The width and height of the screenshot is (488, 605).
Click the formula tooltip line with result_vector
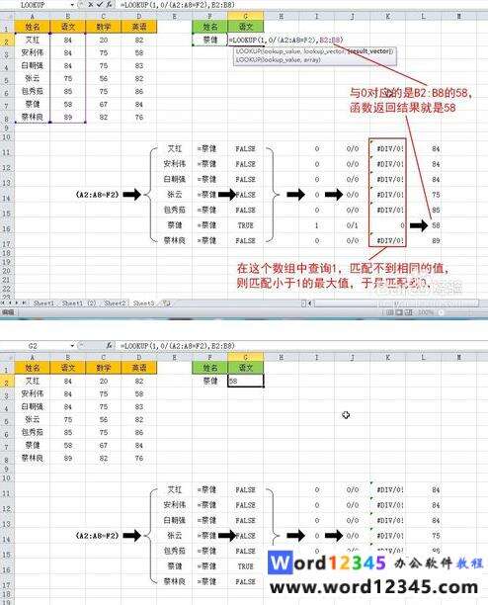point(314,51)
